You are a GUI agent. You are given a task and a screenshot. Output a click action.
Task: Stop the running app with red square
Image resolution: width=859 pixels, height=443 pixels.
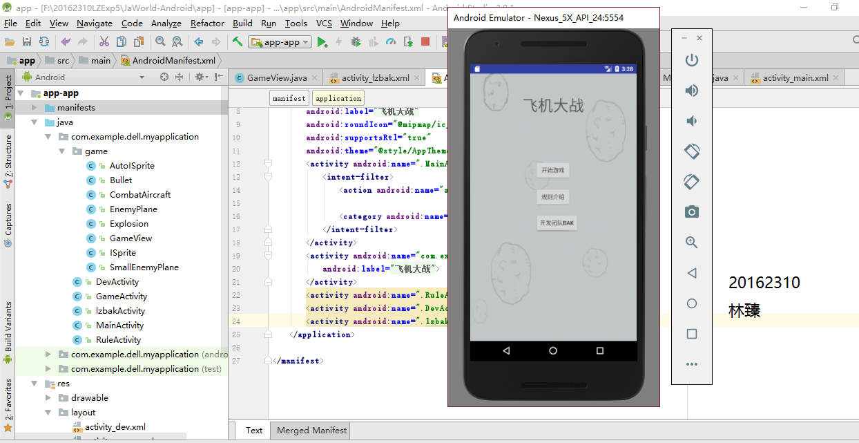(x=425, y=41)
